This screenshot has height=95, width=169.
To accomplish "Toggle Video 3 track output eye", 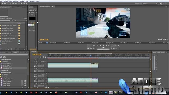I will tap(35, 61).
